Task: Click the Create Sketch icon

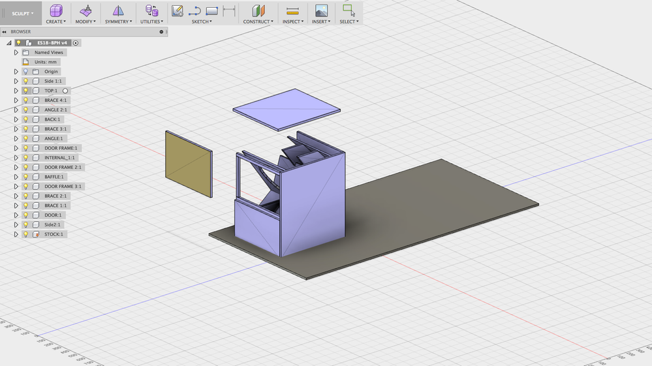Action: point(178,11)
